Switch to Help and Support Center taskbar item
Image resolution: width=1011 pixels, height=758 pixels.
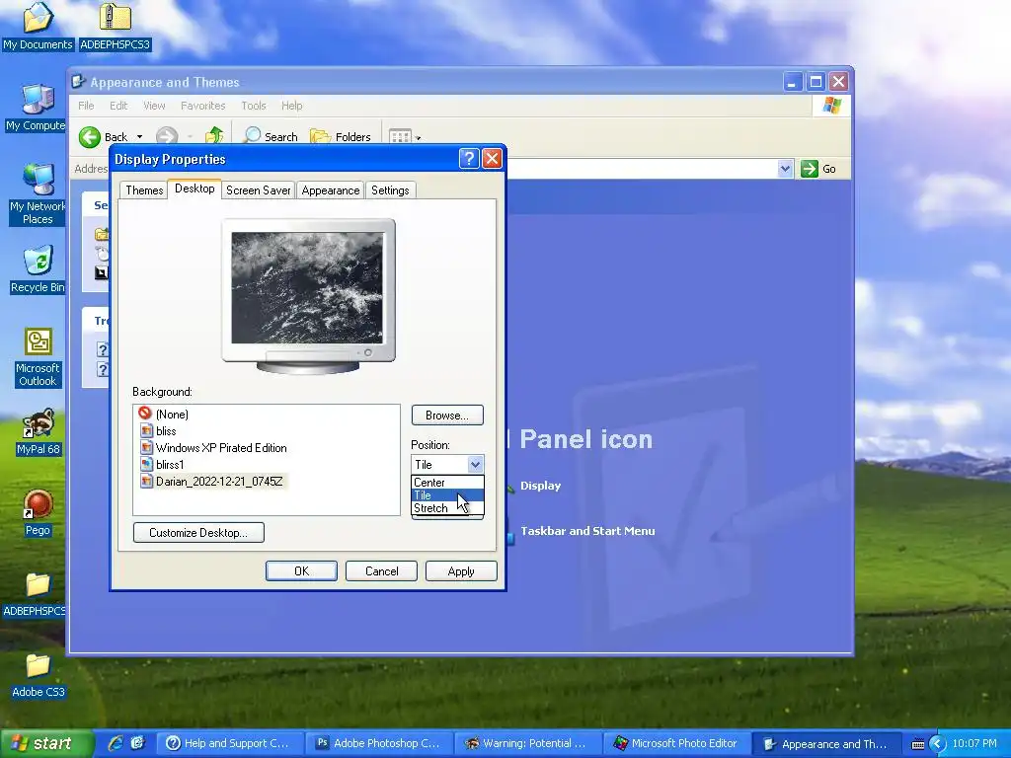(229, 743)
